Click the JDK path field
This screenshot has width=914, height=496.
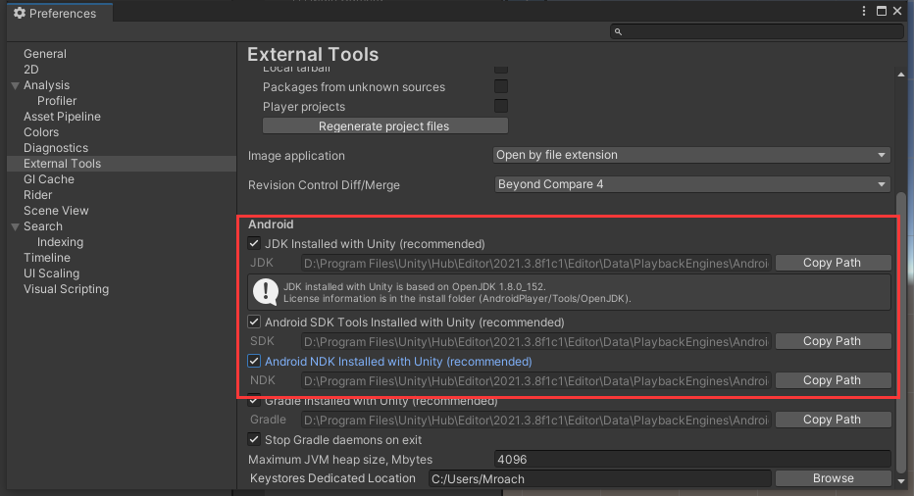536,264
